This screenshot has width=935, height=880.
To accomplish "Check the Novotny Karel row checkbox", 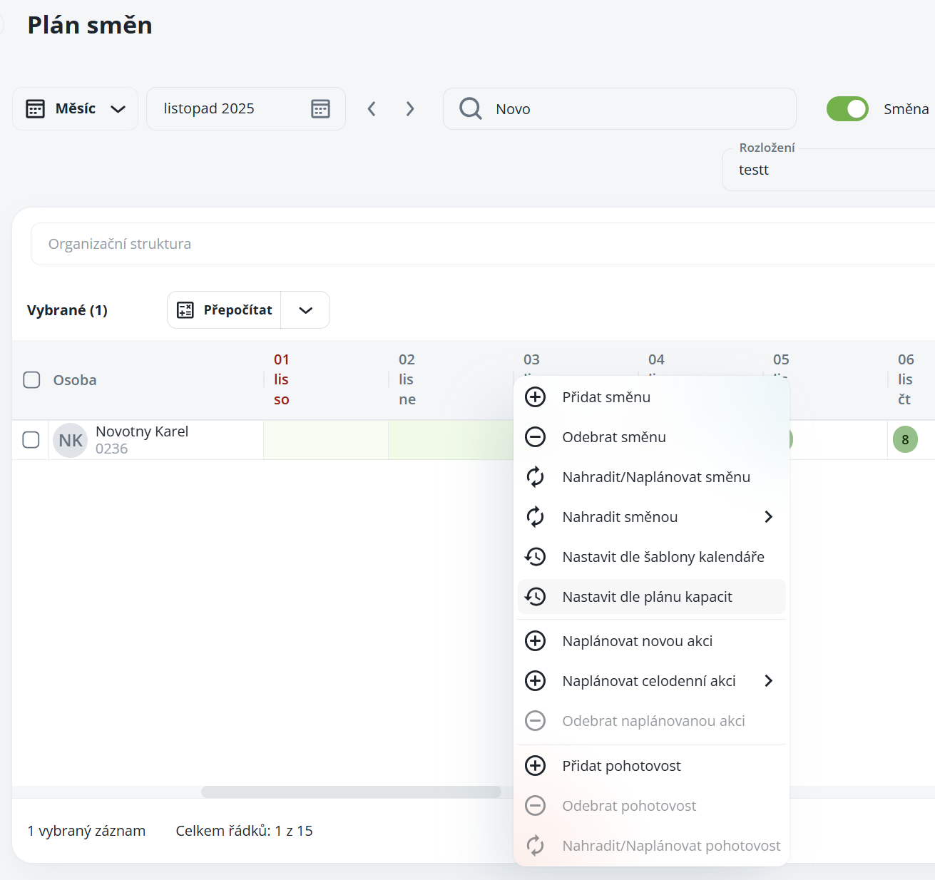I will click(31, 440).
